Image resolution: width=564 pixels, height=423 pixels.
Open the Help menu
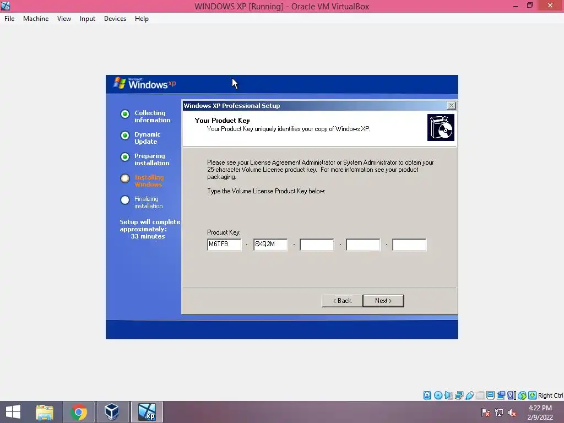(142, 19)
